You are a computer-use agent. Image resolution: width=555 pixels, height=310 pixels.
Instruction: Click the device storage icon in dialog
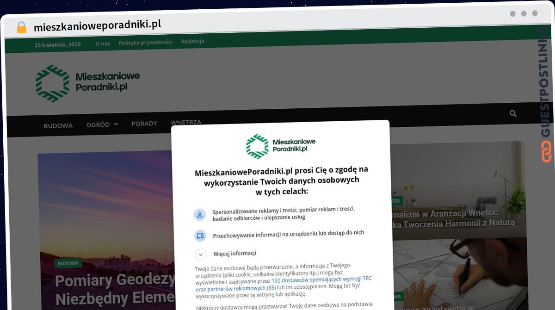click(200, 236)
